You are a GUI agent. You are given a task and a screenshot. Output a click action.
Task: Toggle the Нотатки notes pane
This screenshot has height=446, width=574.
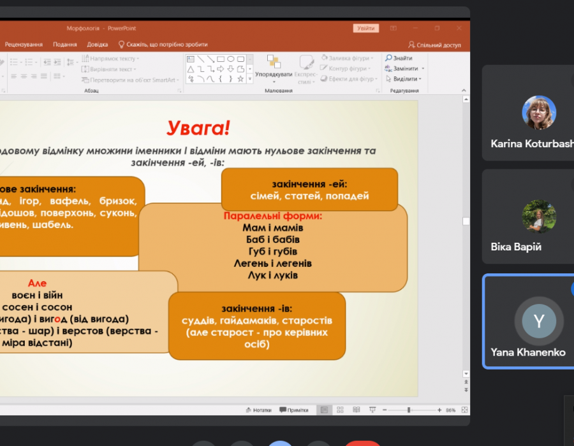coord(258,410)
